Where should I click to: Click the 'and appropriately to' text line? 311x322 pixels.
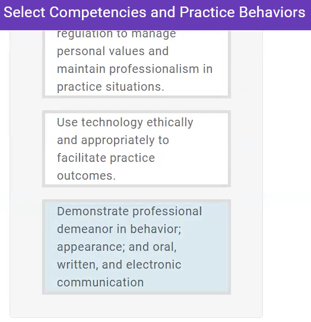[113, 141]
